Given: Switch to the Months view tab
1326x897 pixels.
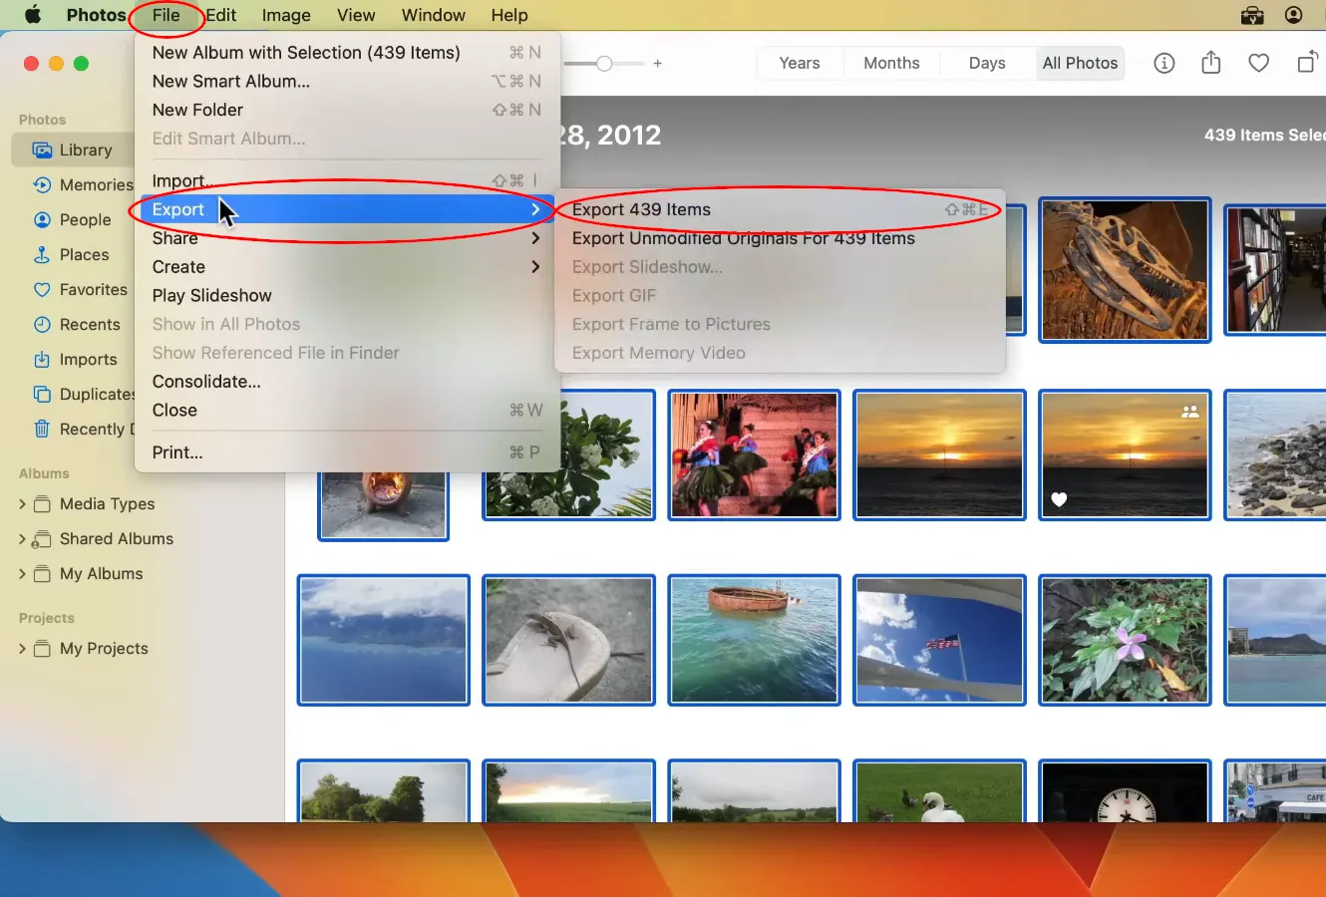Looking at the screenshot, I should (890, 63).
